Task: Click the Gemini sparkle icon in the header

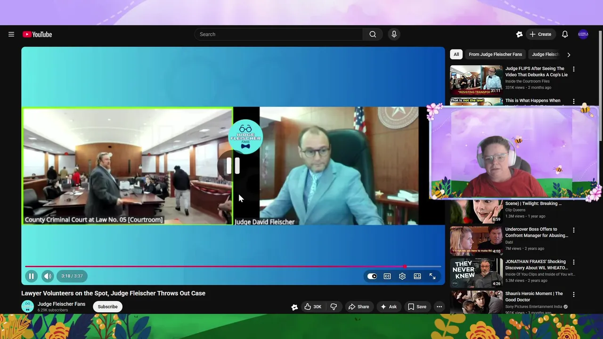Action: click(519, 34)
